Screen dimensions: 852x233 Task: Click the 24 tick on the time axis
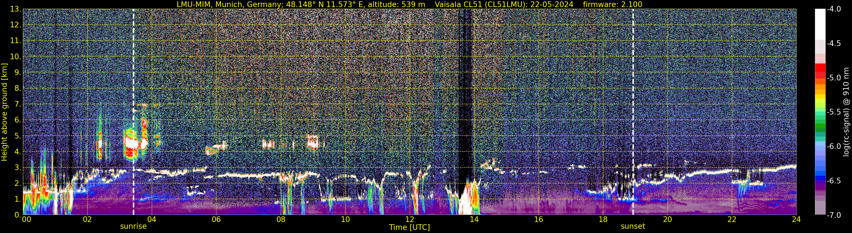(796, 219)
